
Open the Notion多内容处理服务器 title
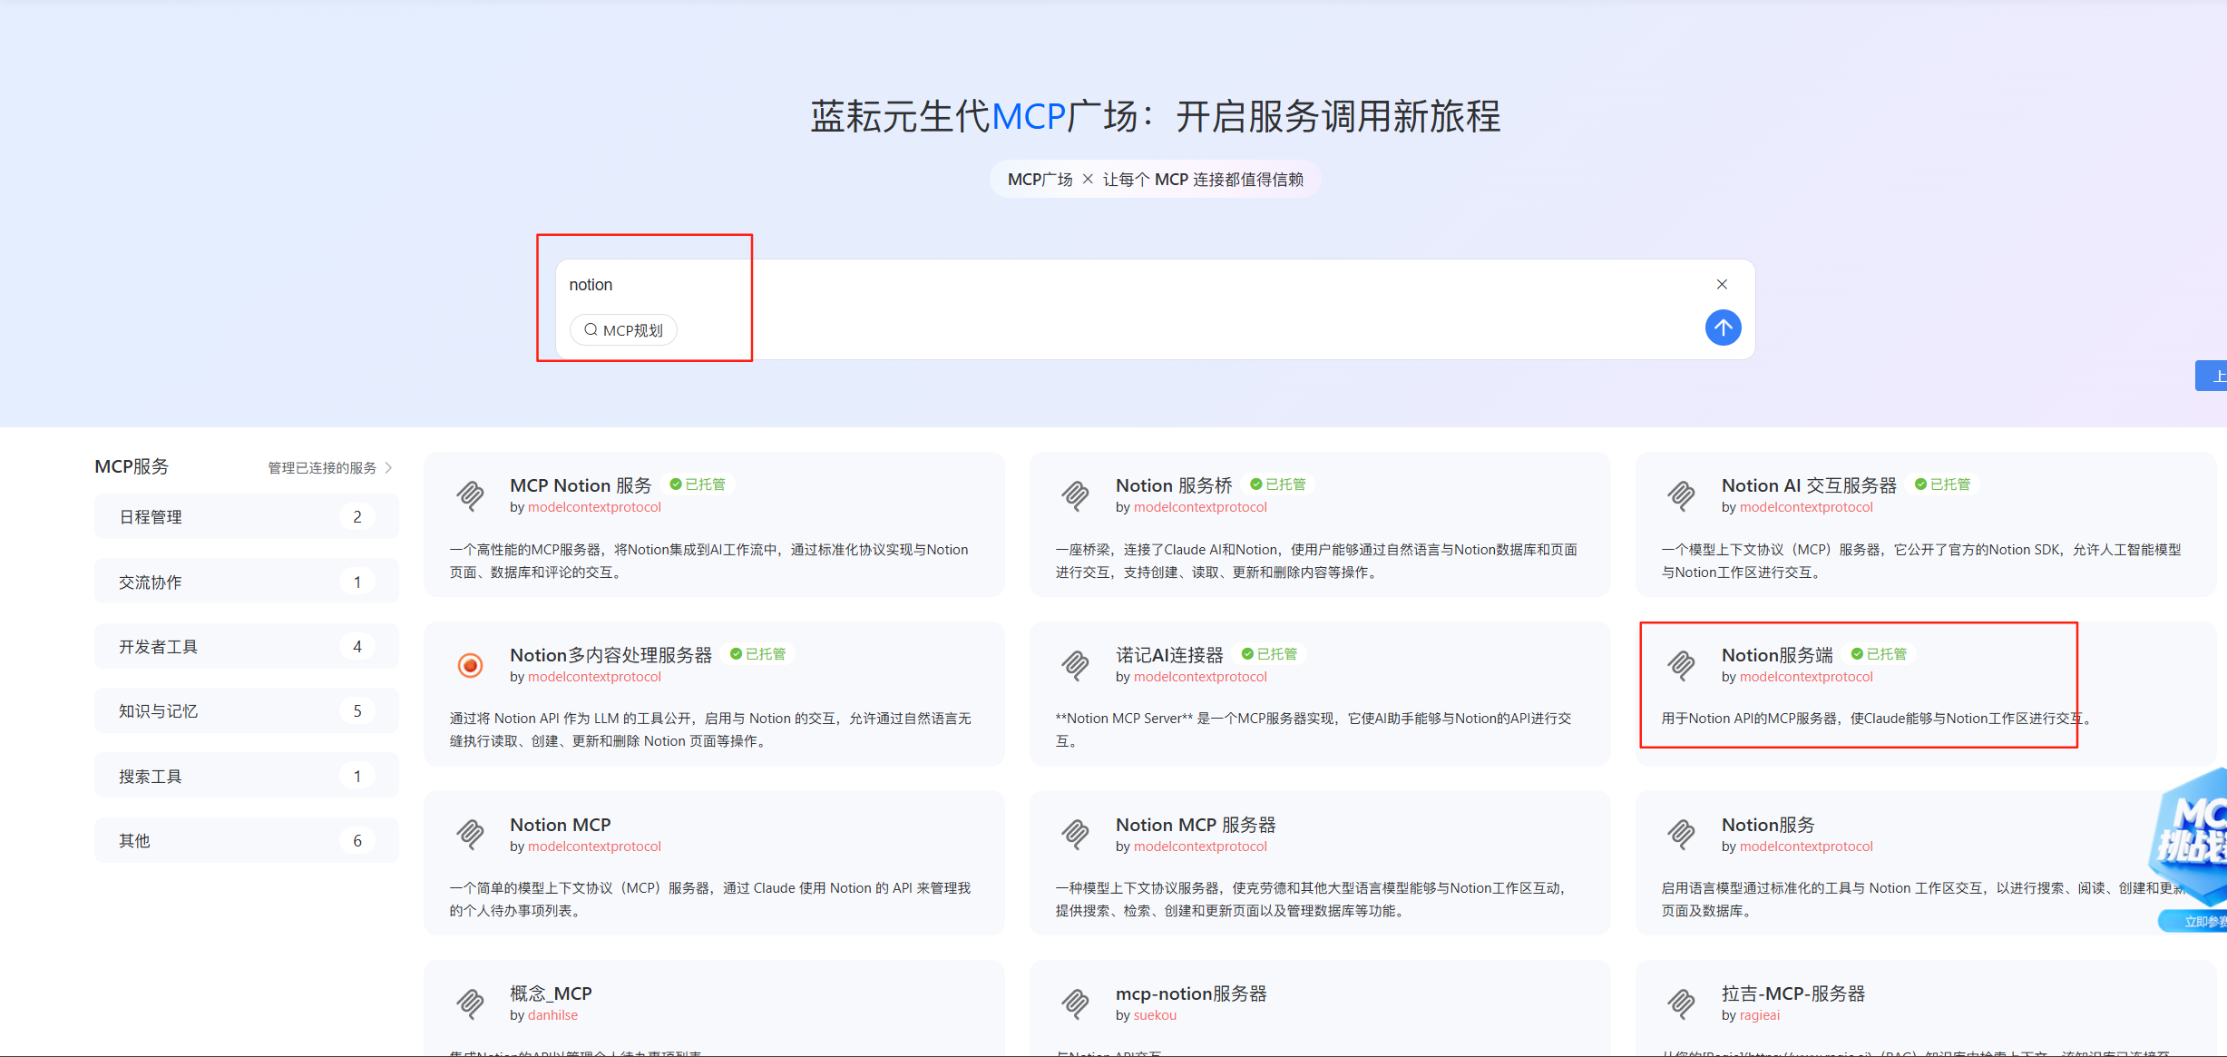pyautogui.click(x=610, y=655)
